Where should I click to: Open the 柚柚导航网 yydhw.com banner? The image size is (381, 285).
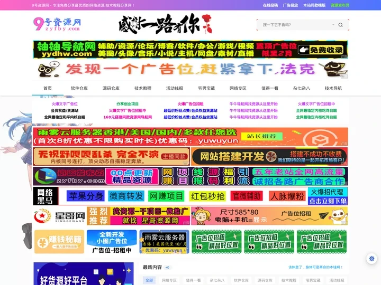(190, 50)
